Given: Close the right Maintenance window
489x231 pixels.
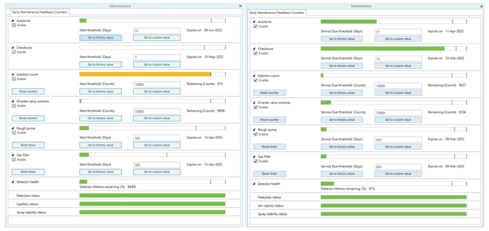Looking at the screenshot, I should click(481, 7).
